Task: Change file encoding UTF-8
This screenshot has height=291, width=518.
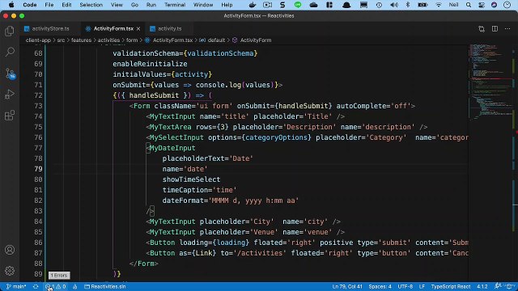Action: [405, 286]
